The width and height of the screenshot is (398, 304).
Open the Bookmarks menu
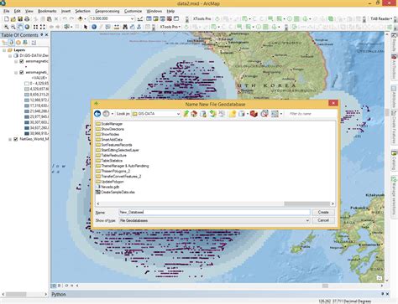pos(47,11)
